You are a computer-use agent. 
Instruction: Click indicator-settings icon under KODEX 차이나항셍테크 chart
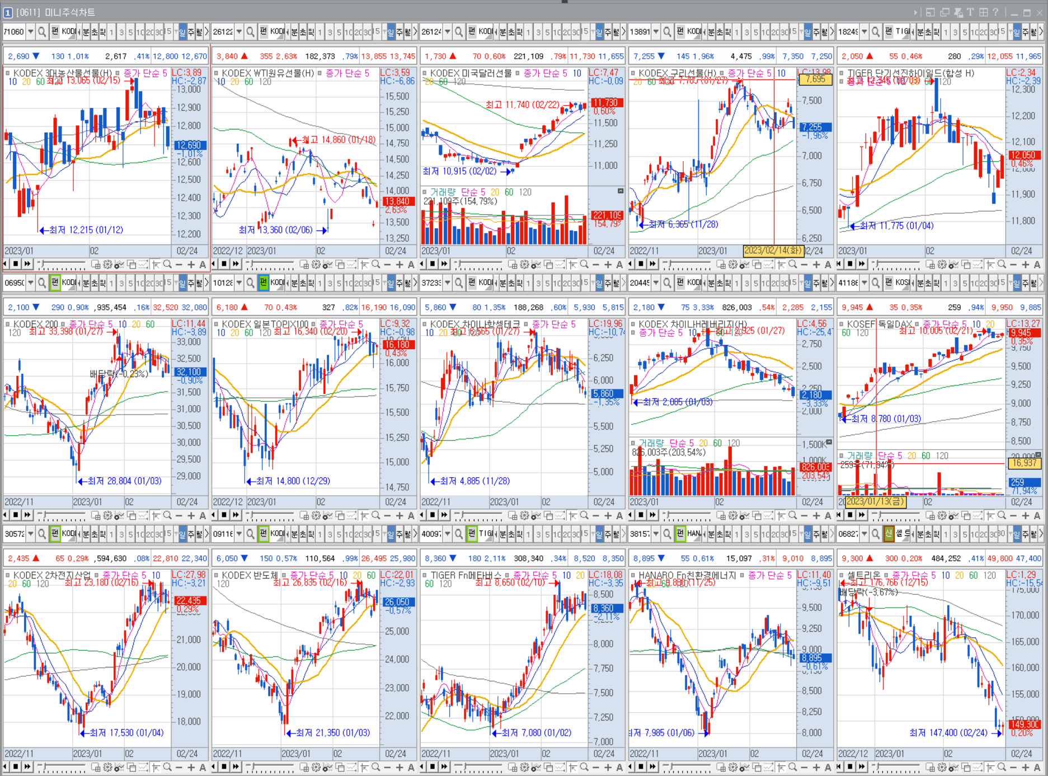535,515
